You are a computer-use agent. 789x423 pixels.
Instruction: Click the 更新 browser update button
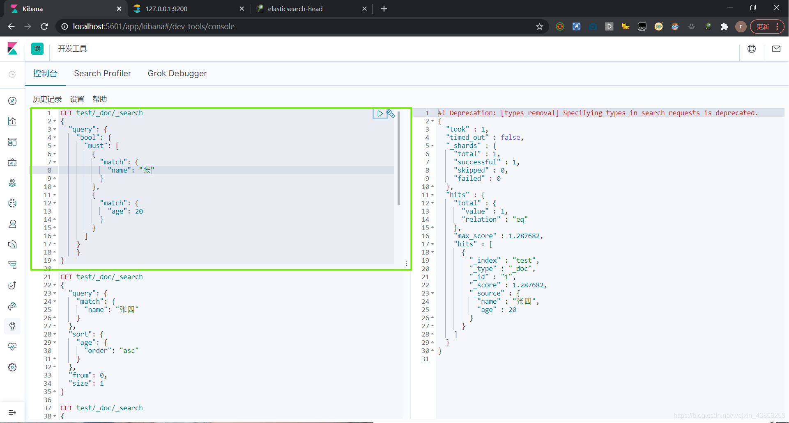pyautogui.click(x=767, y=27)
